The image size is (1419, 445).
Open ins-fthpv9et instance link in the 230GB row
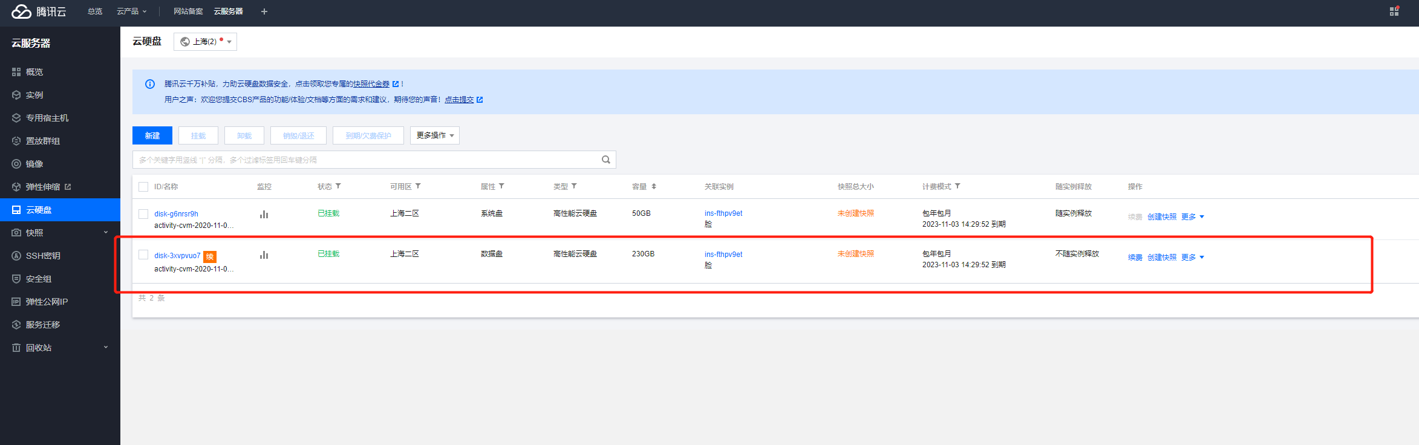pyautogui.click(x=723, y=255)
